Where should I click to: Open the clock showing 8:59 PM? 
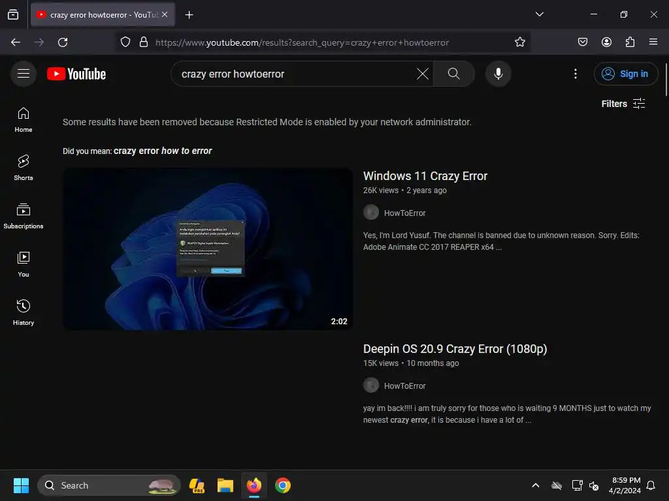click(625, 485)
